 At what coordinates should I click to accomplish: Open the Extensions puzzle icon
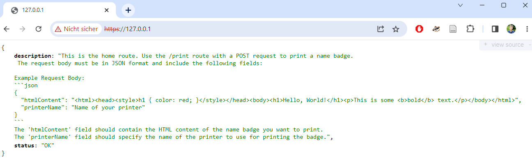click(470, 29)
